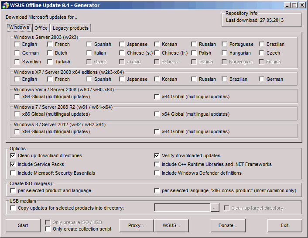Screen dimensions: 308x238
Task: Enable x86 Global for Windows Vista / Server 2008
Action: (x=17, y=97)
